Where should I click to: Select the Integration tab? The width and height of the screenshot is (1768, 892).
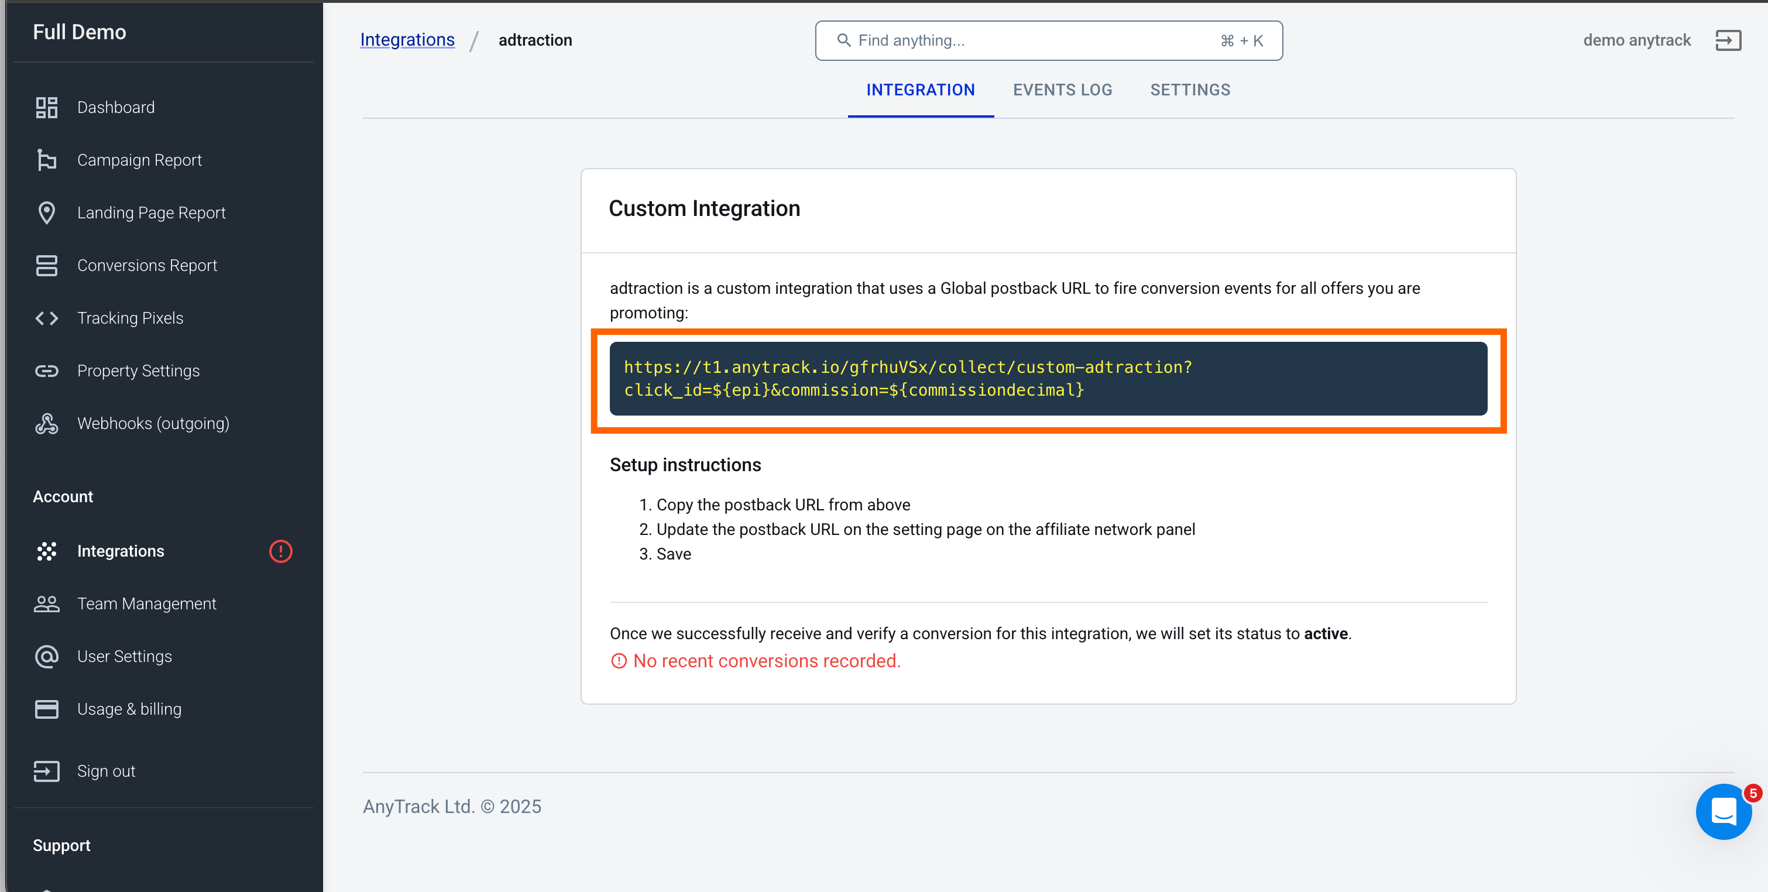pos(921,90)
